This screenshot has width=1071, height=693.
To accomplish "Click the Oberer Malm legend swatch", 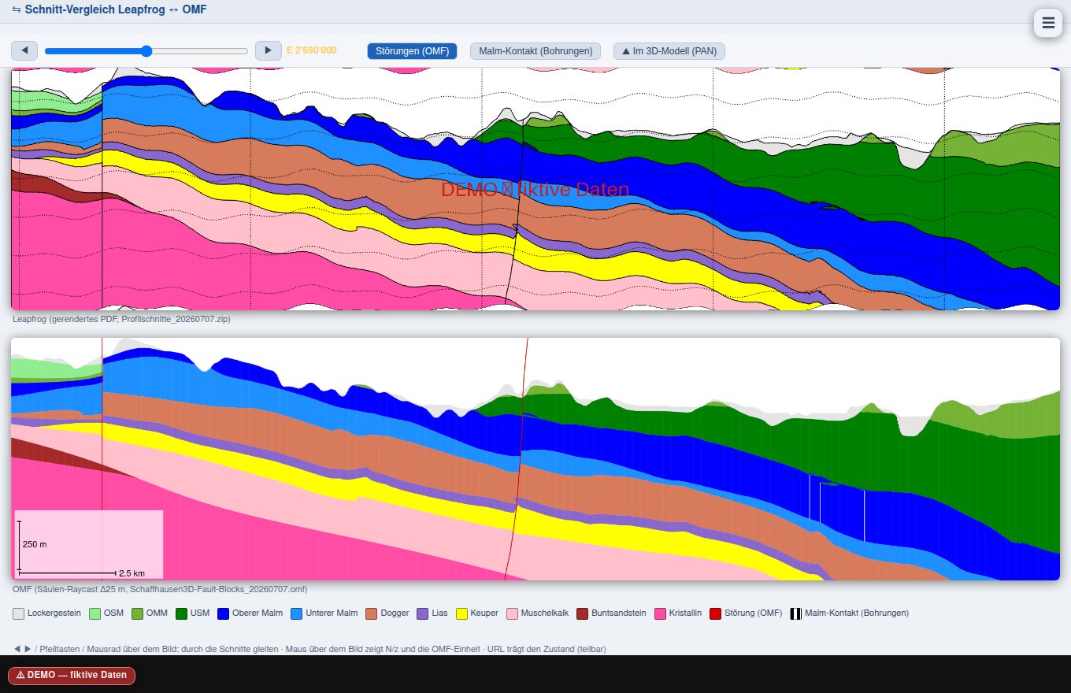I will click(x=224, y=613).
